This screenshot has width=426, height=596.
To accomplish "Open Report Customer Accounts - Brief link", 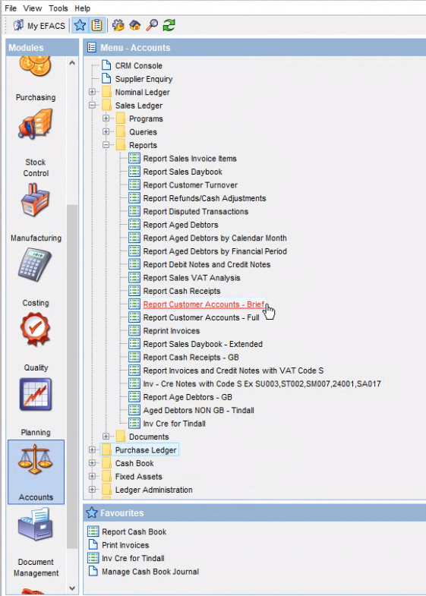I will tap(204, 304).
